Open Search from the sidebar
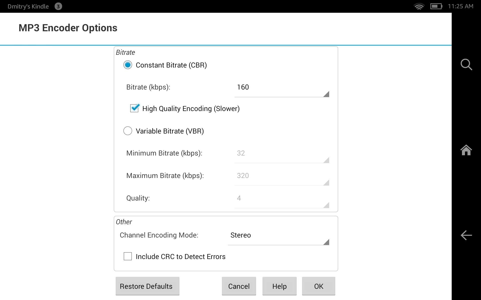The image size is (481, 300). pyautogui.click(x=466, y=64)
